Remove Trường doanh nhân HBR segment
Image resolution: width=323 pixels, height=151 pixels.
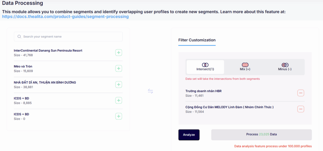(x=301, y=93)
